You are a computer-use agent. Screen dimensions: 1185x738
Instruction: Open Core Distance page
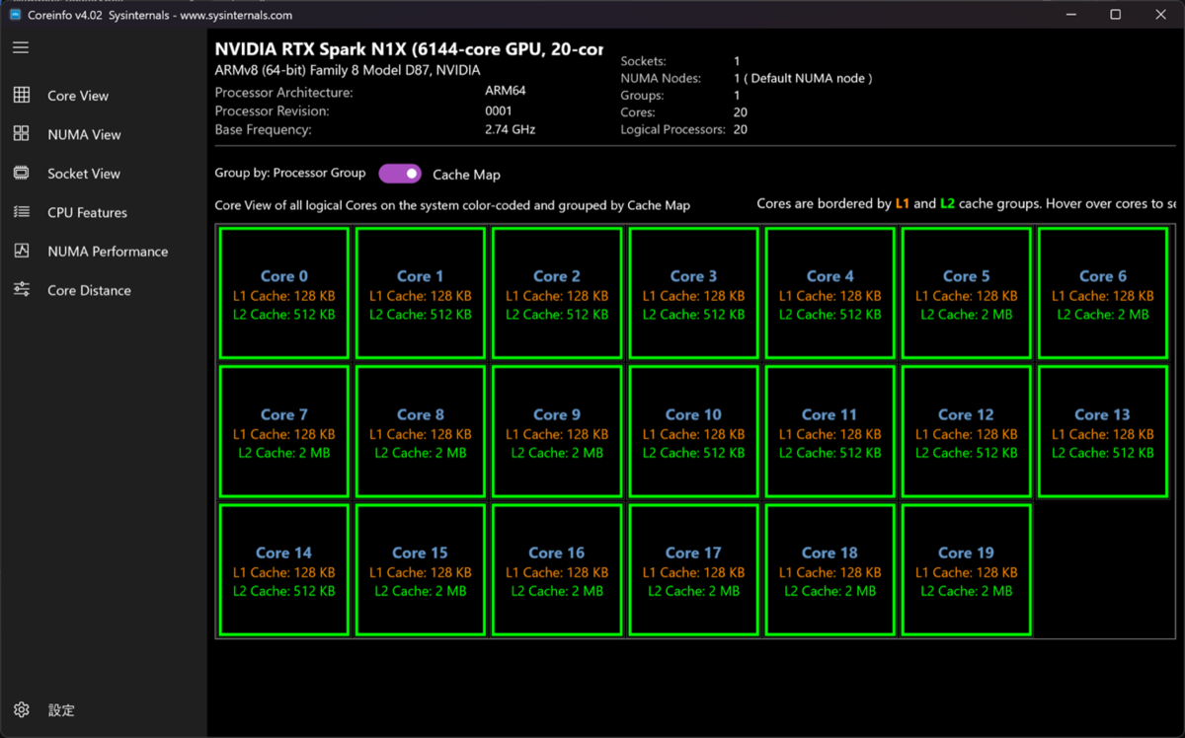104,290
